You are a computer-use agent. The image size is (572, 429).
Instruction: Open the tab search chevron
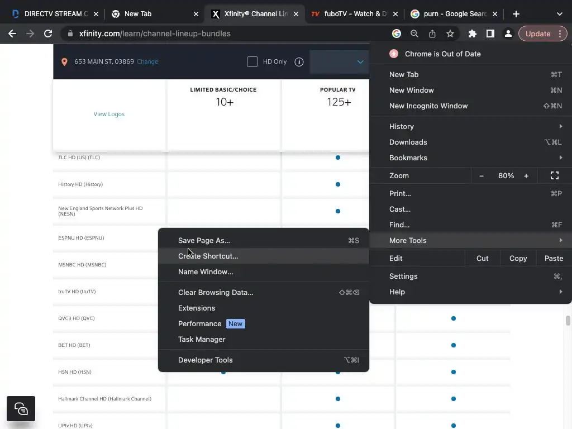[x=560, y=14]
